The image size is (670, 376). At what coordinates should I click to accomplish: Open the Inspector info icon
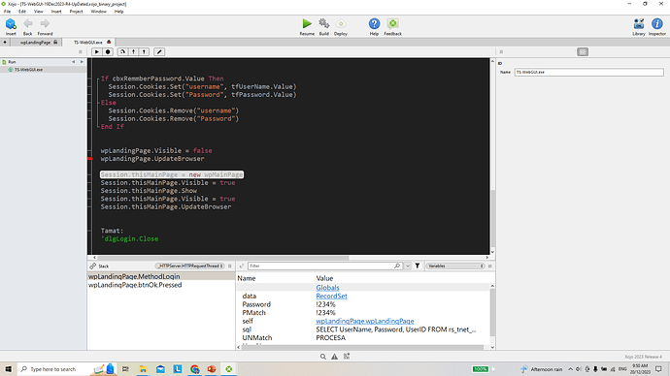coord(656,23)
